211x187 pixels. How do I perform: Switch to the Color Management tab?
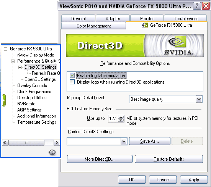[93, 26]
